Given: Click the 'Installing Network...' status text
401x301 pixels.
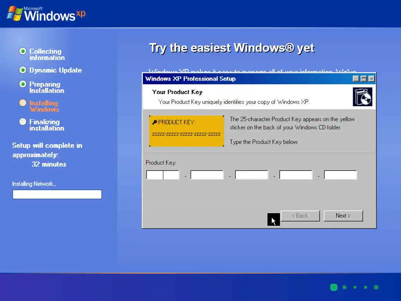Looking at the screenshot, I should [34, 184].
